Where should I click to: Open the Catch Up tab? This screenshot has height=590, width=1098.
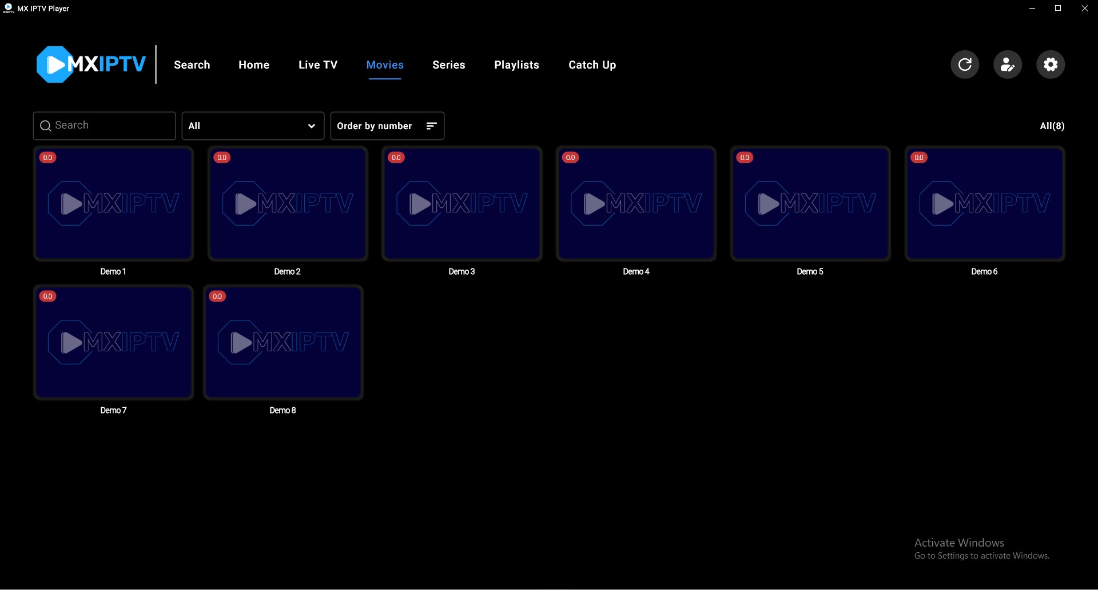pyautogui.click(x=592, y=65)
